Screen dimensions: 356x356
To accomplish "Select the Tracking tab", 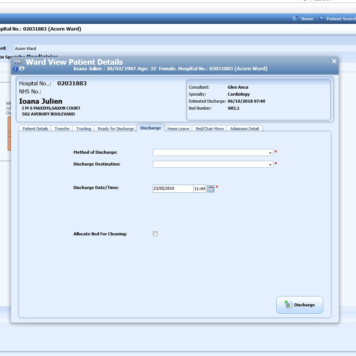I will pyautogui.click(x=83, y=129).
